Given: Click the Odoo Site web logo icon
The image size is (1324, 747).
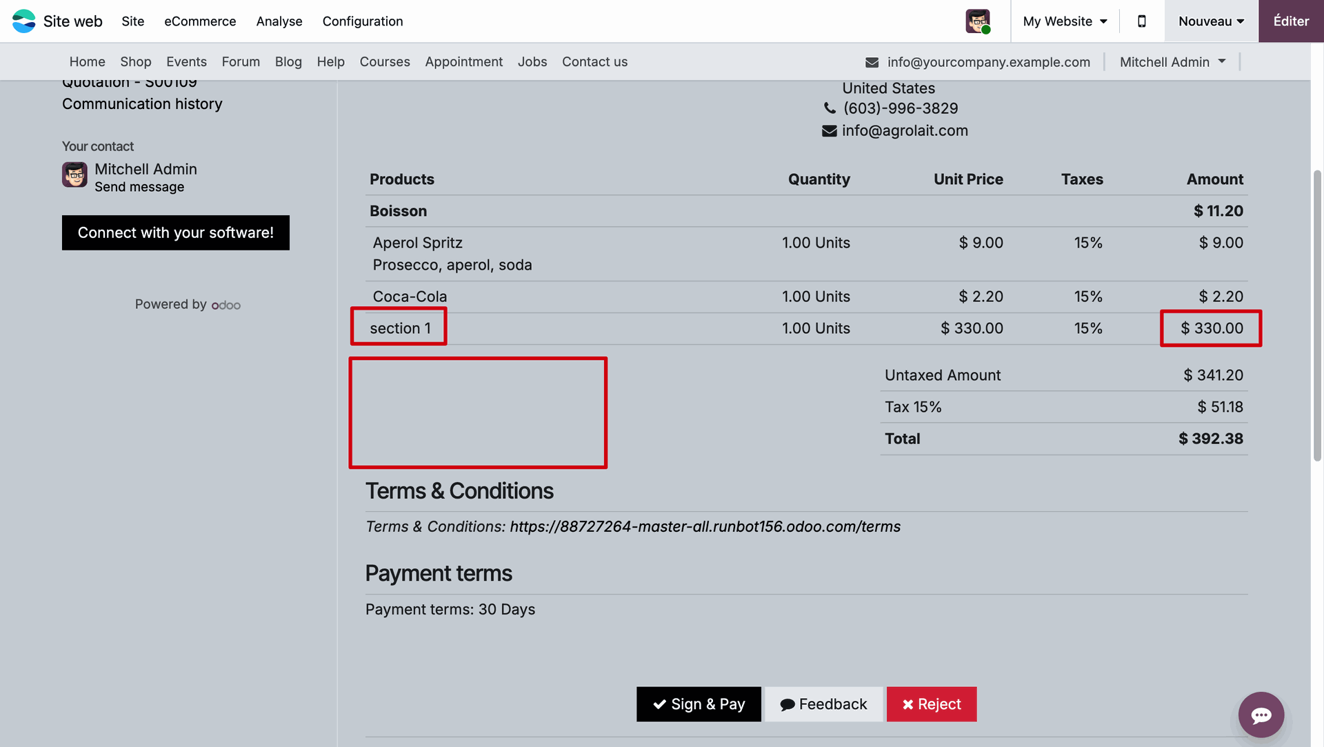Looking at the screenshot, I should [23, 21].
